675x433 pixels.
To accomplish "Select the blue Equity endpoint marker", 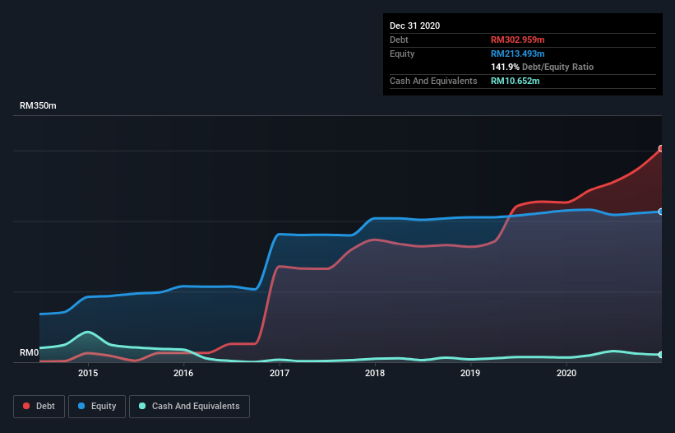I will 661,212.
